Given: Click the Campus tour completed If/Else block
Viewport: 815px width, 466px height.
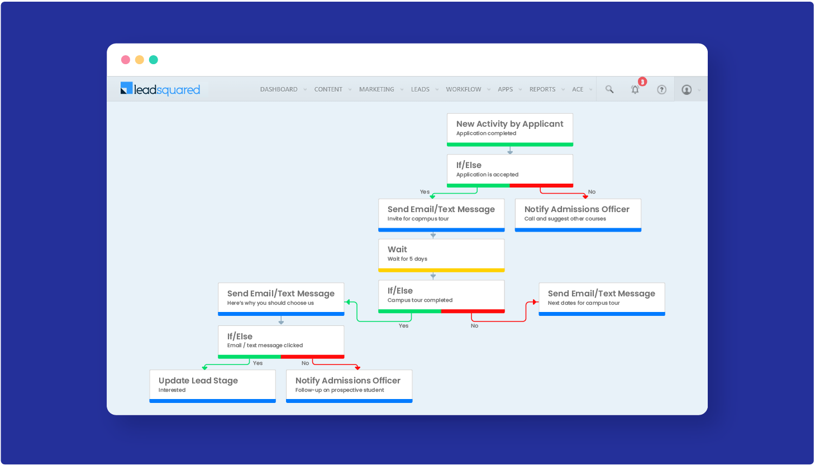Looking at the screenshot, I should coord(441,295).
